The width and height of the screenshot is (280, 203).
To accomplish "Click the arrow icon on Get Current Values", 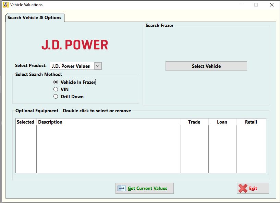I will tap(122, 188).
